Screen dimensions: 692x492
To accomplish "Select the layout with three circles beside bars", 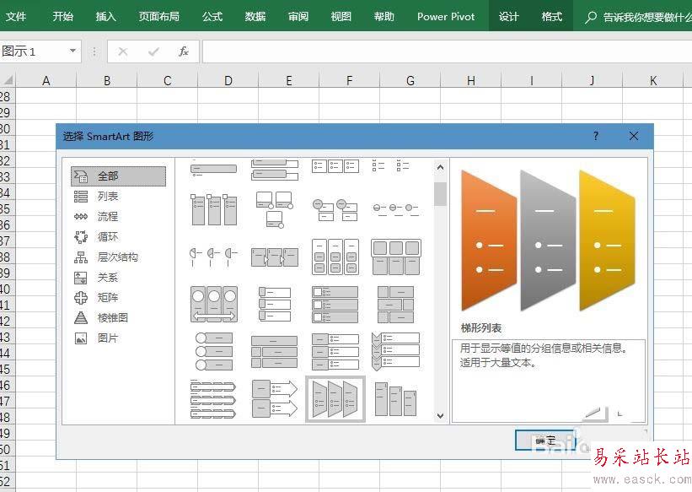I will (213, 351).
